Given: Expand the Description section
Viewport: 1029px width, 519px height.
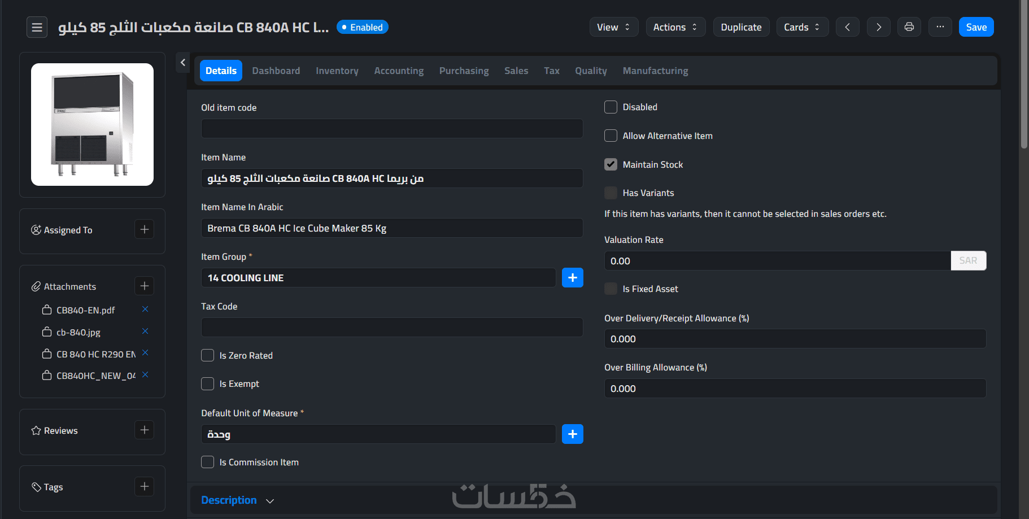Looking at the screenshot, I should pyautogui.click(x=238, y=500).
